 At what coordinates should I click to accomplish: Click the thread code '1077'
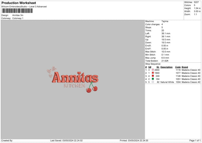178,73
